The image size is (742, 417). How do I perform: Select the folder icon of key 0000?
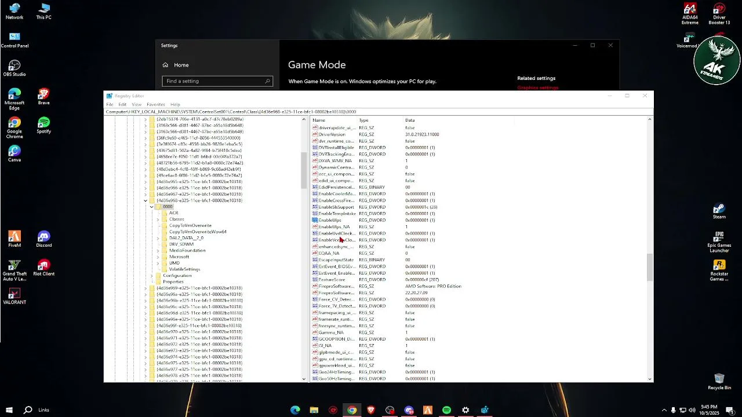[158, 207]
